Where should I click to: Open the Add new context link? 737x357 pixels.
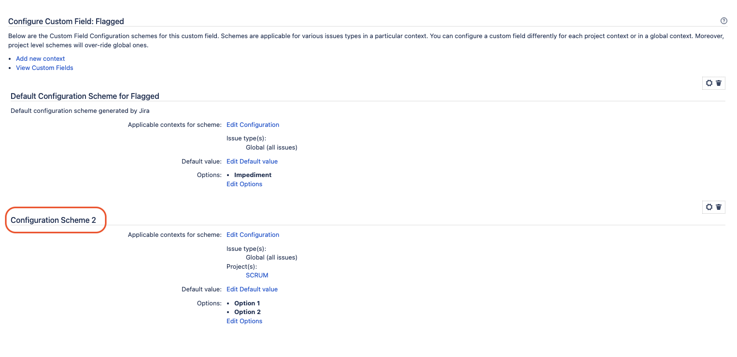[41, 58]
